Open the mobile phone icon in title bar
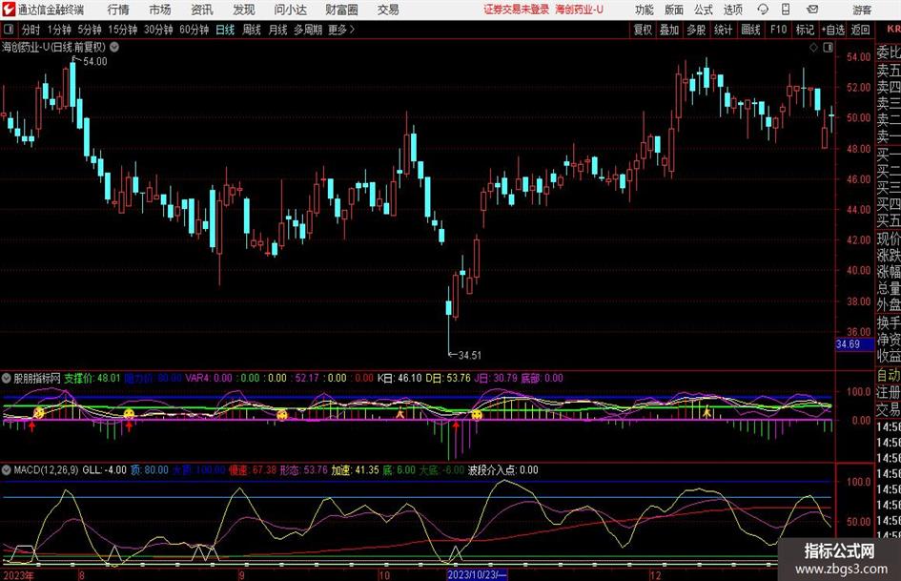 [x=786, y=10]
